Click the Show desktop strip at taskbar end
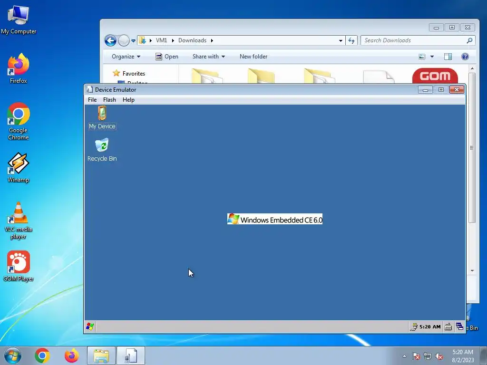487x365 pixels. (x=484, y=355)
